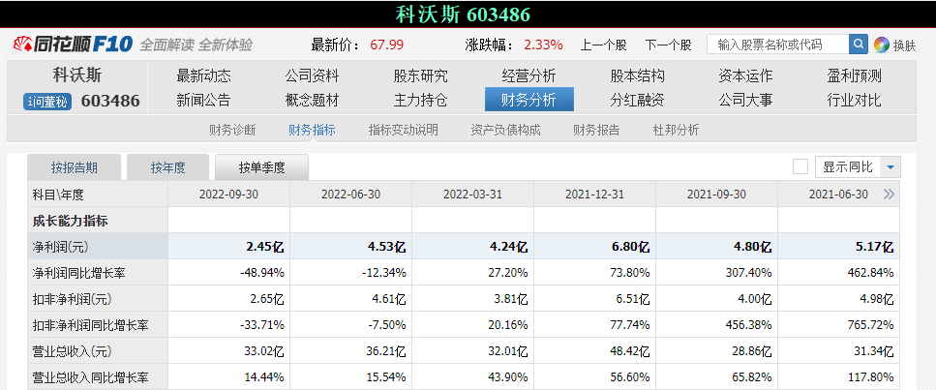The image size is (936, 390).
Task: Click the 6.80亿 net profit value
Action: [x=632, y=248]
